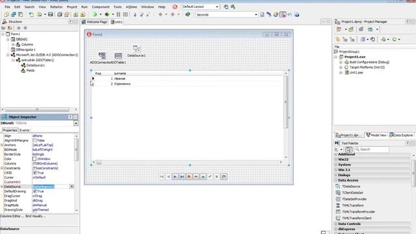
Task: Click DBNavigator next record button
Action: pos(175,177)
